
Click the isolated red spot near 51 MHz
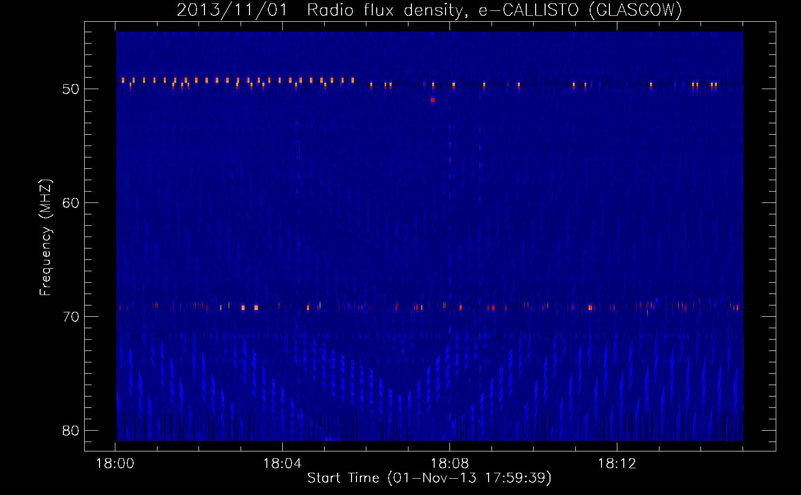coord(433,100)
